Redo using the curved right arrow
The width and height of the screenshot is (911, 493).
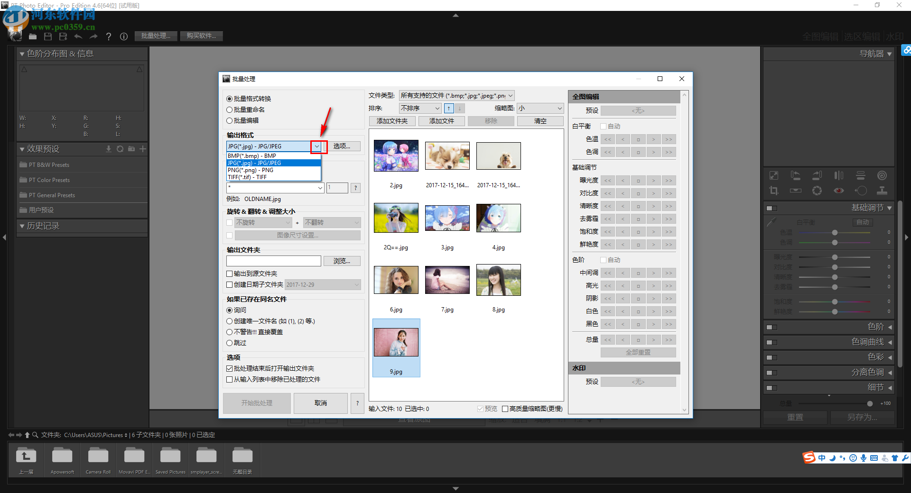93,37
